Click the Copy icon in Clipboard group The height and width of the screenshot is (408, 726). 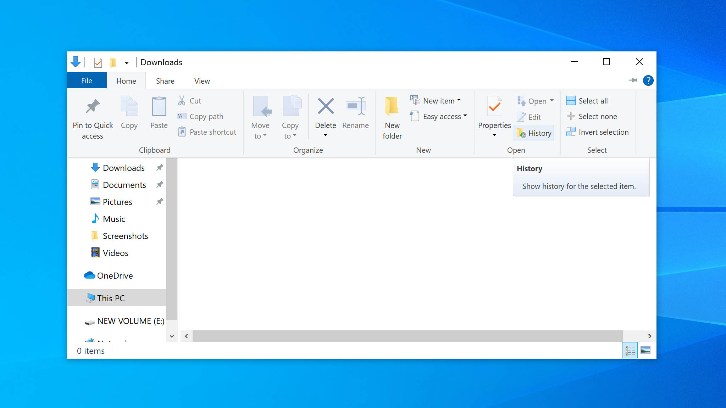pyautogui.click(x=129, y=106)
